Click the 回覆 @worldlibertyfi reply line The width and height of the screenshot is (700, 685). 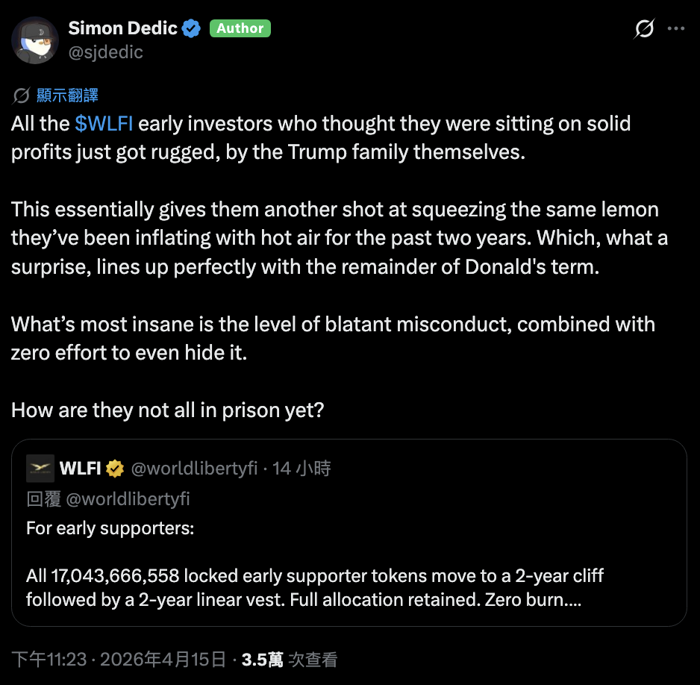click(x=107, y=498)
